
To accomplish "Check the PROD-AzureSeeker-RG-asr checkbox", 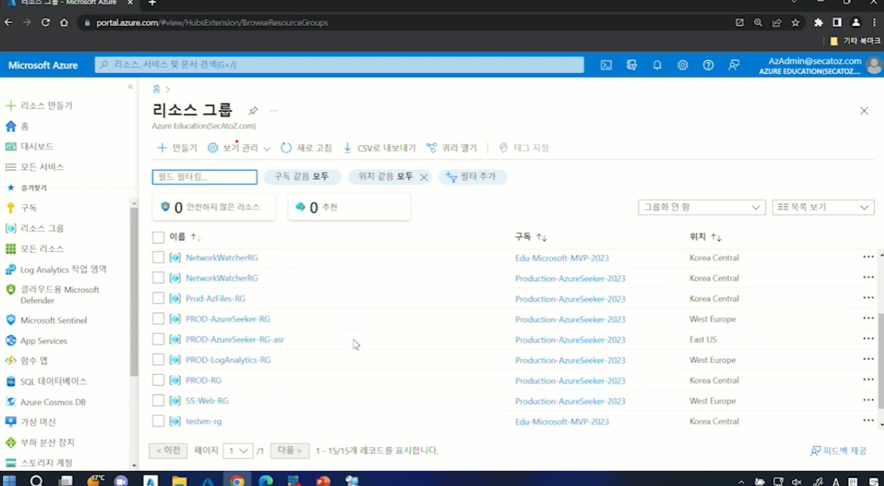I will [158, 339].
